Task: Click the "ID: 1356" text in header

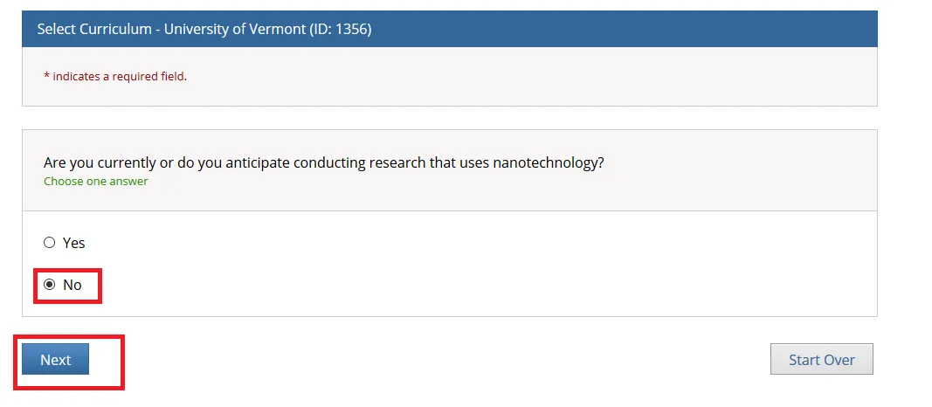Action: click(342, 30)
